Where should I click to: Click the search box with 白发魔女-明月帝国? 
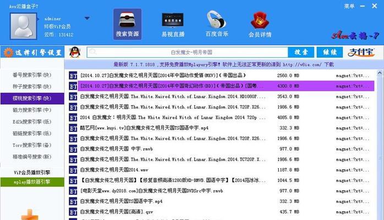pyautogui.click(x=188, y=52)
